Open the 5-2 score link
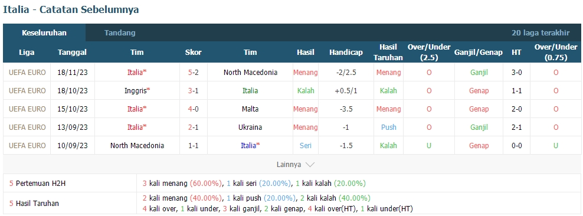Screen dimensions: 583x216 tap(194, 73)
